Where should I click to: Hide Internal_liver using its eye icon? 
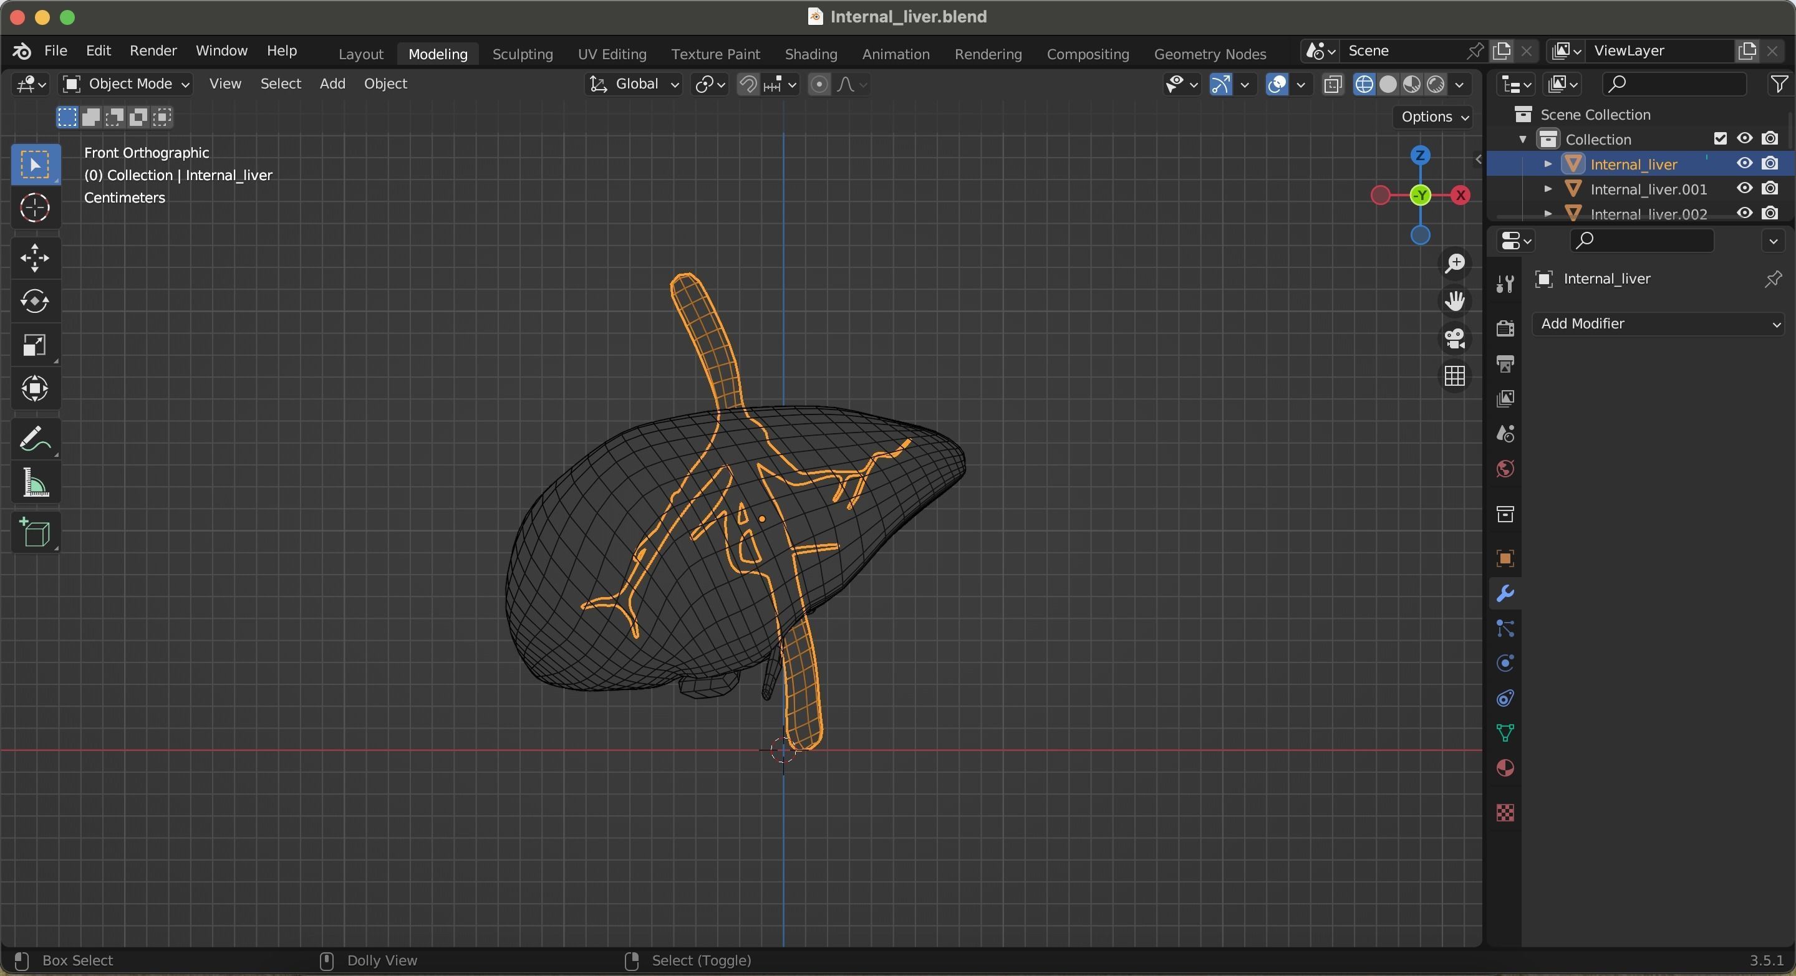1744,164
